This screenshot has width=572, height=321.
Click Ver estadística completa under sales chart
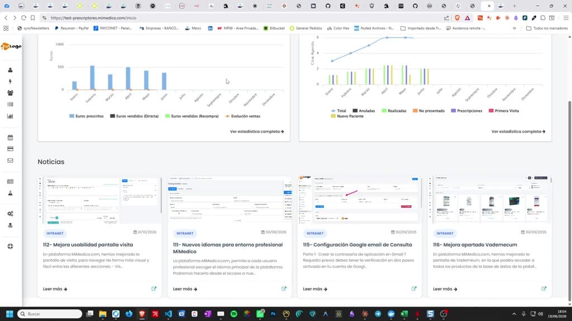[x=257, y=132]
